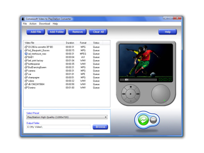Viewport: 204px width, 153px height.
Task: Open the Action menu
Action: pyautogui.click(x=33, y=24)
